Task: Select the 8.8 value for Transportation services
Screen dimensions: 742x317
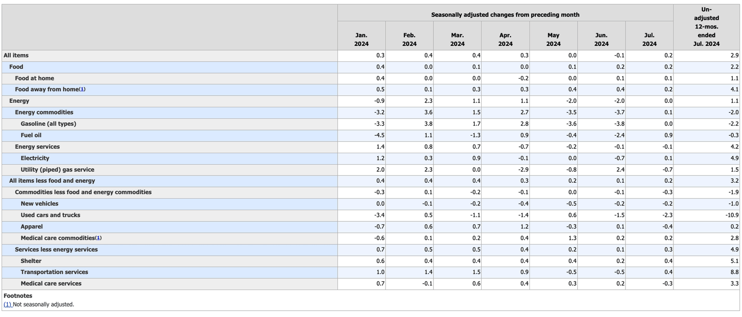Action: pyautogui.click(x=734, y=272)
